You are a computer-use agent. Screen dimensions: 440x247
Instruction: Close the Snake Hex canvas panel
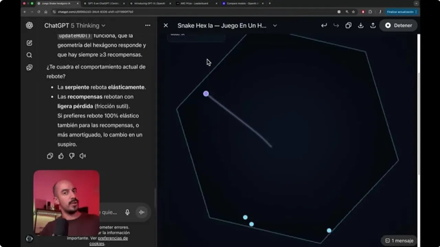point(166,25)
